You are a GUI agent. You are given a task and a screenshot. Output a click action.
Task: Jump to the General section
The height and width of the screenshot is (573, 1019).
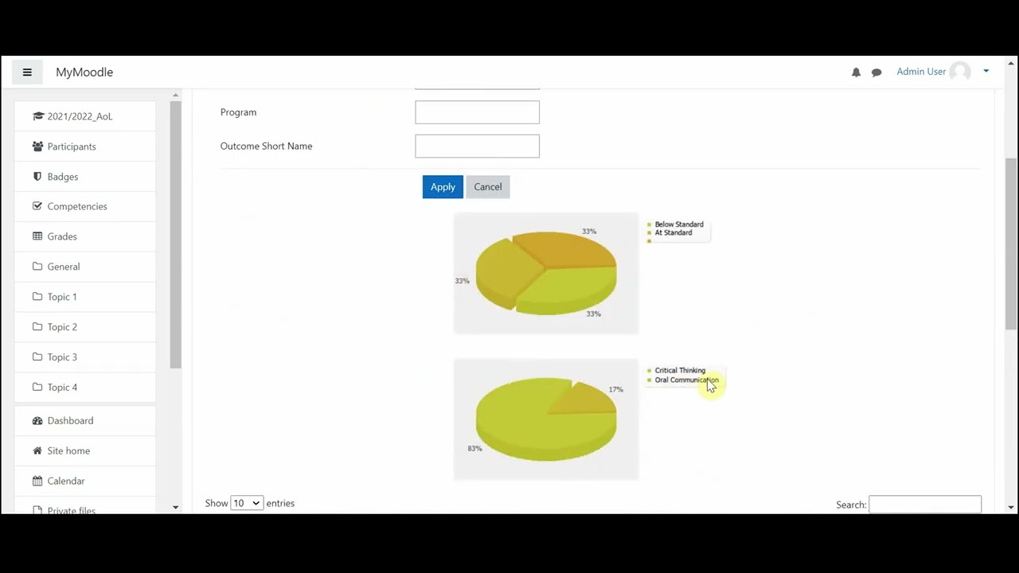click(x=64, y=267)
